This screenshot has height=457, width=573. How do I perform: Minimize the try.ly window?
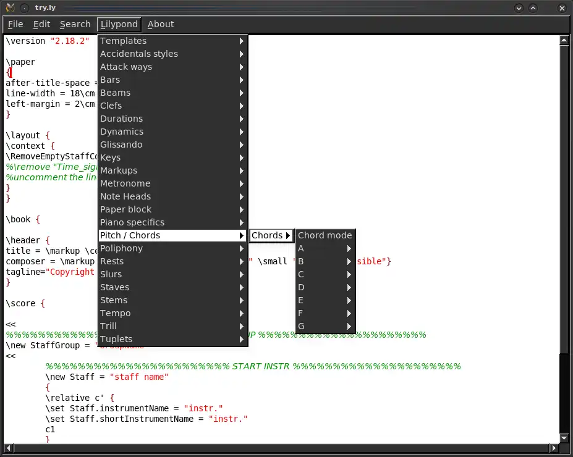pyautogui.click(x=519, y=8)
